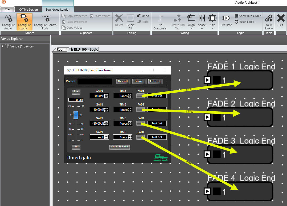Recall the selected preset
Viewport: 287px width, 206px height.
tap(123, 81)
